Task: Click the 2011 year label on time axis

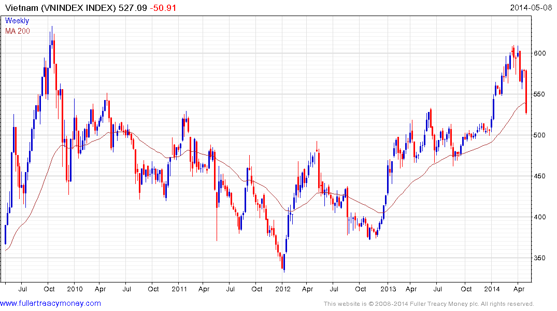Action: pyautogui.click(x=179, y=289)
